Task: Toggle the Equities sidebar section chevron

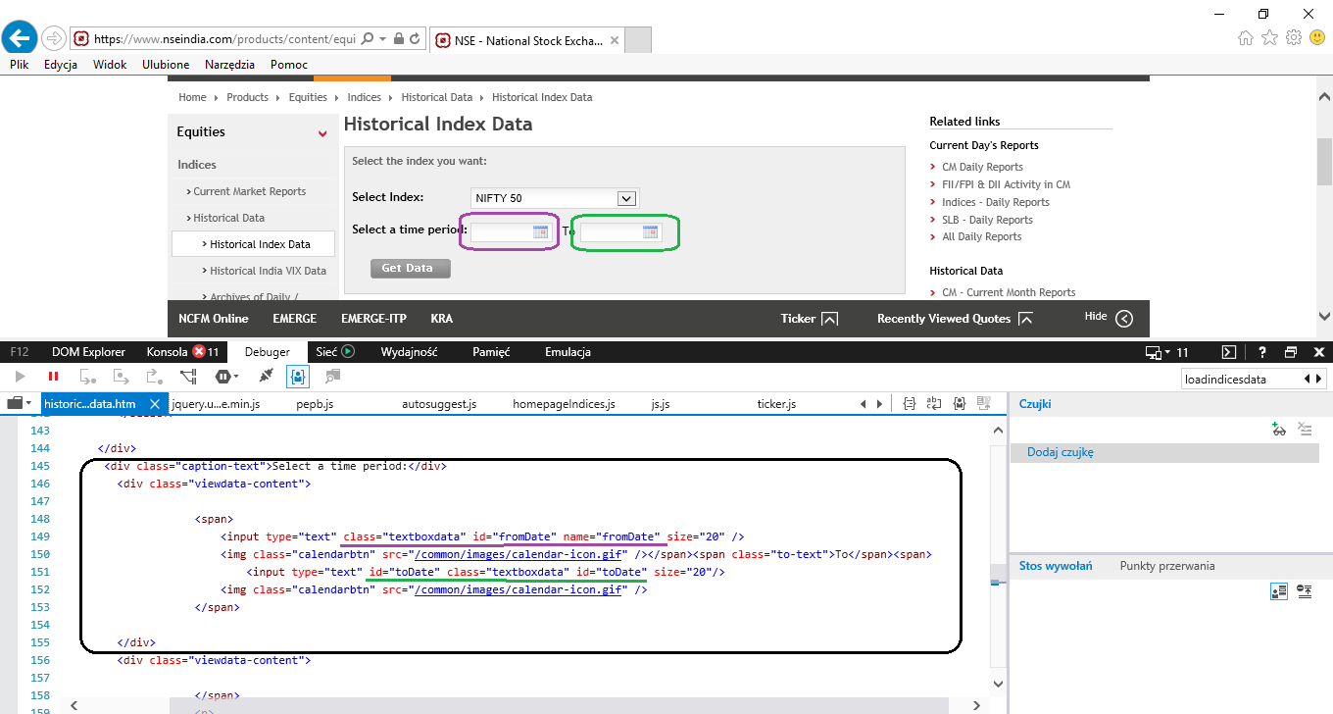Action: (x=322, y=133)
